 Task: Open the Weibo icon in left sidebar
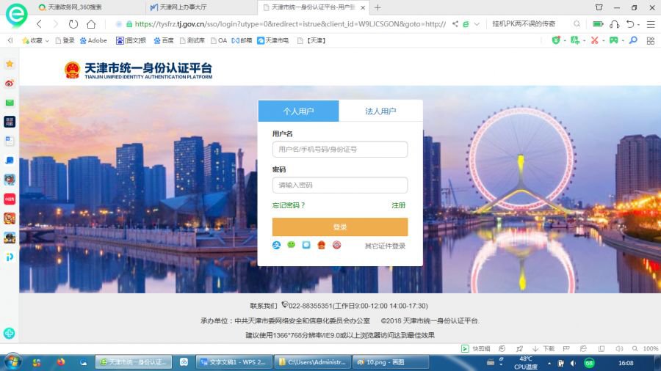coord(10,84)
